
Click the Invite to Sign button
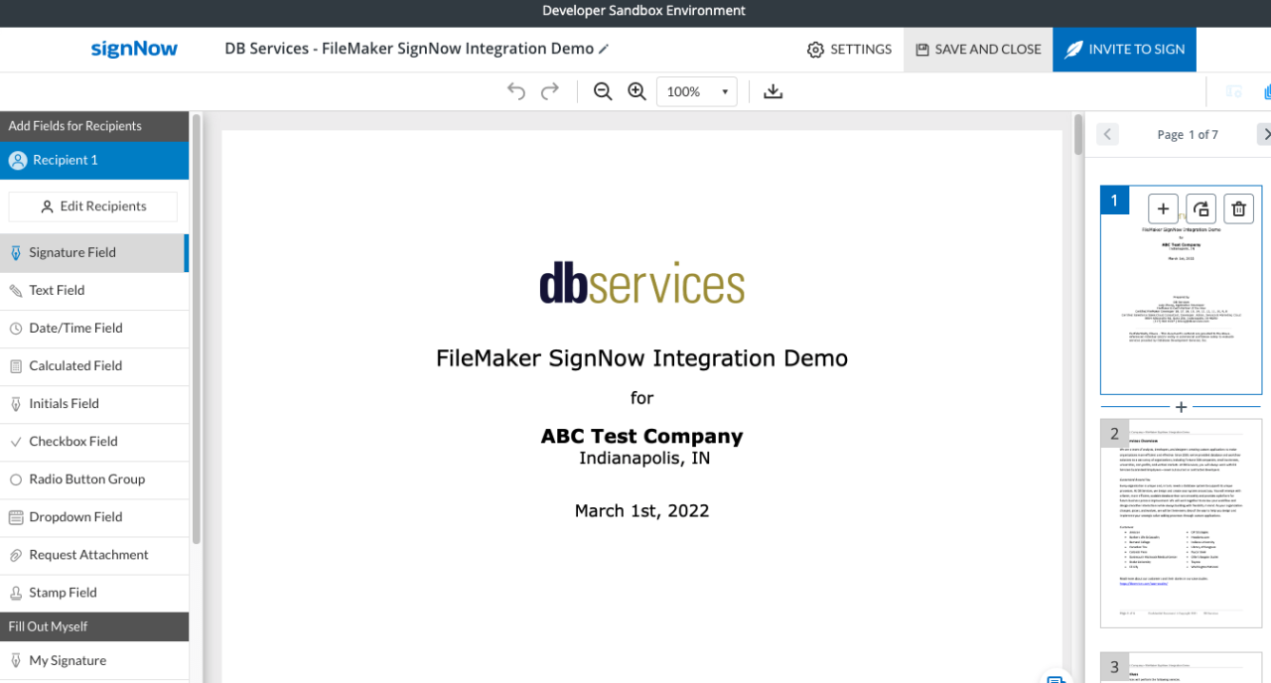coord(1124,49)
